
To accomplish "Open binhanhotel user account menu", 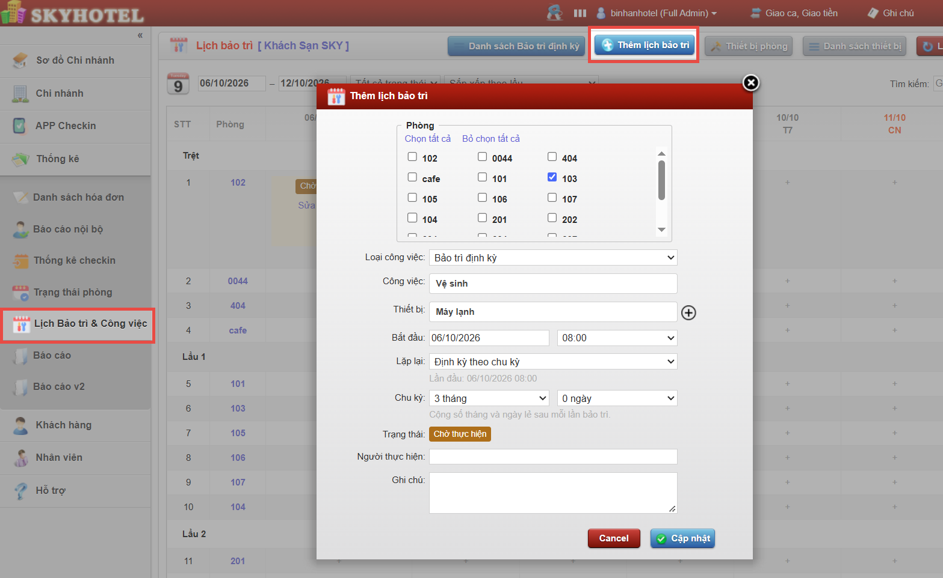I will [657, 13].
